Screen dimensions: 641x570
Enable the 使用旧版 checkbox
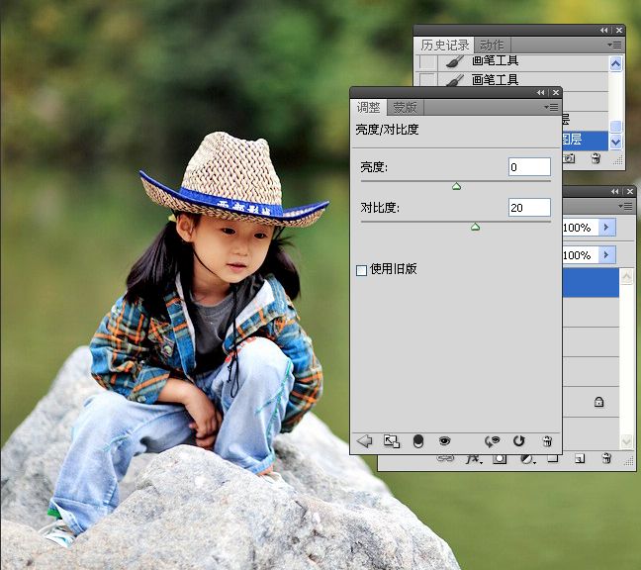361,270
